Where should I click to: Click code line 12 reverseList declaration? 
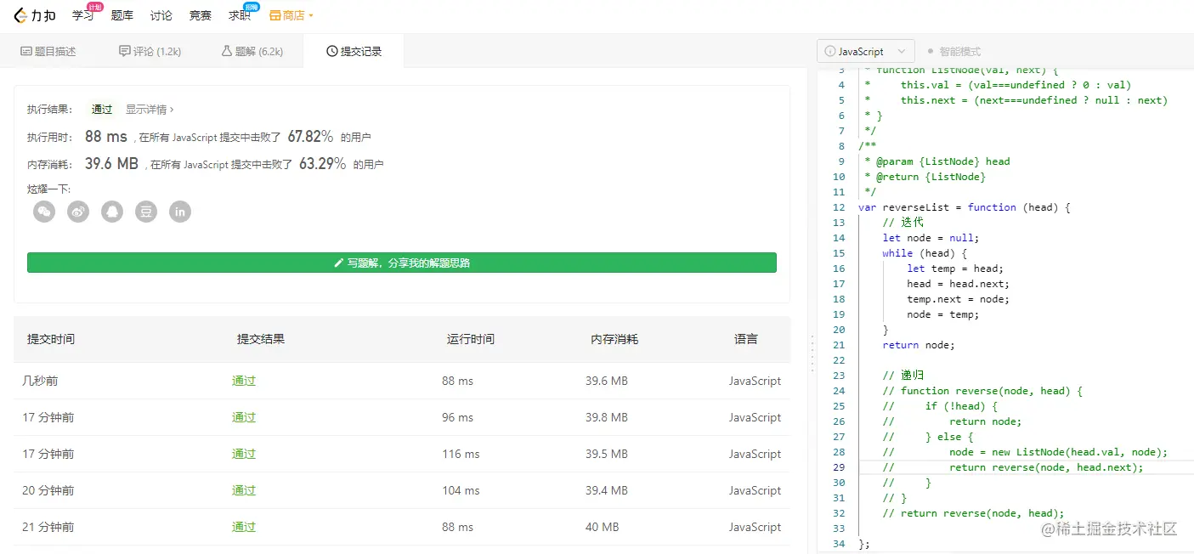tap(965, 207)
